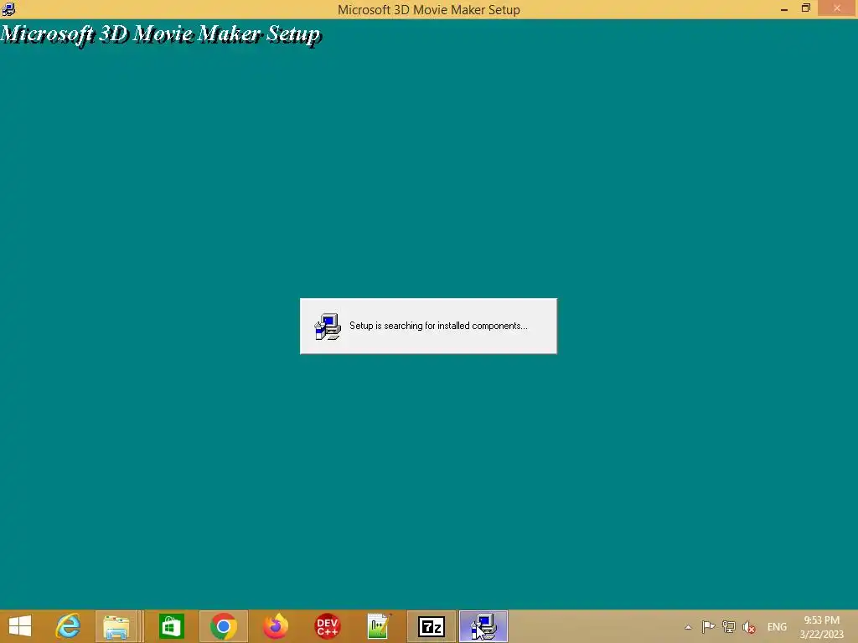Select the 3D Movie Maker Setup taskbar icon
The width and height of the screenshot is (858, 643).
tap(483, 626)
